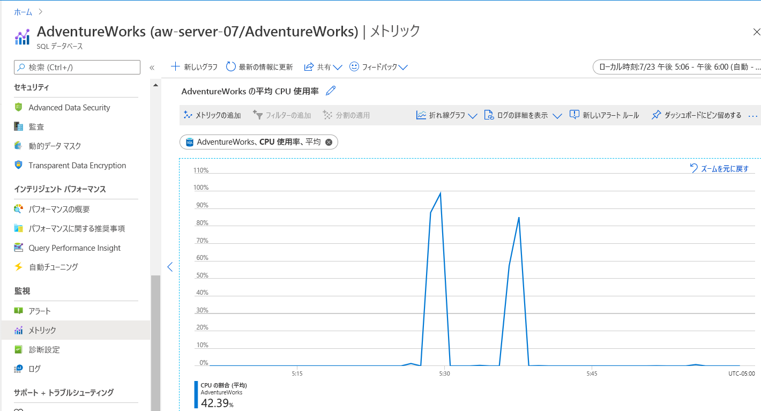The width and height of the screenshot is (761, 411).
Task: Click the メトリック chart icon in sidebar
Action: point(19,330)
